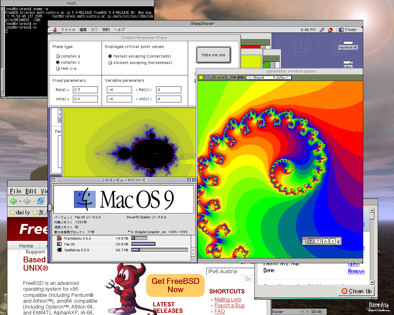Switch to katakana ア input mode

[318, 241]
